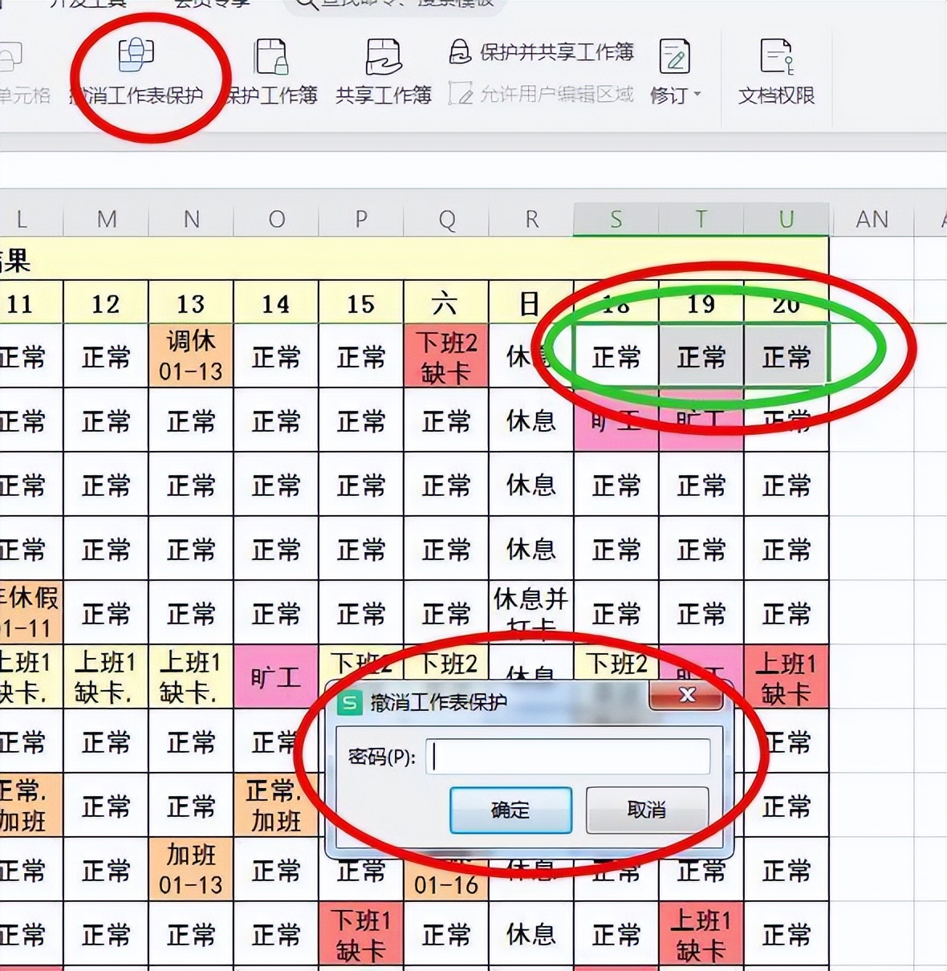
Task: Click the date cell 19
Action: pos(701,303)
